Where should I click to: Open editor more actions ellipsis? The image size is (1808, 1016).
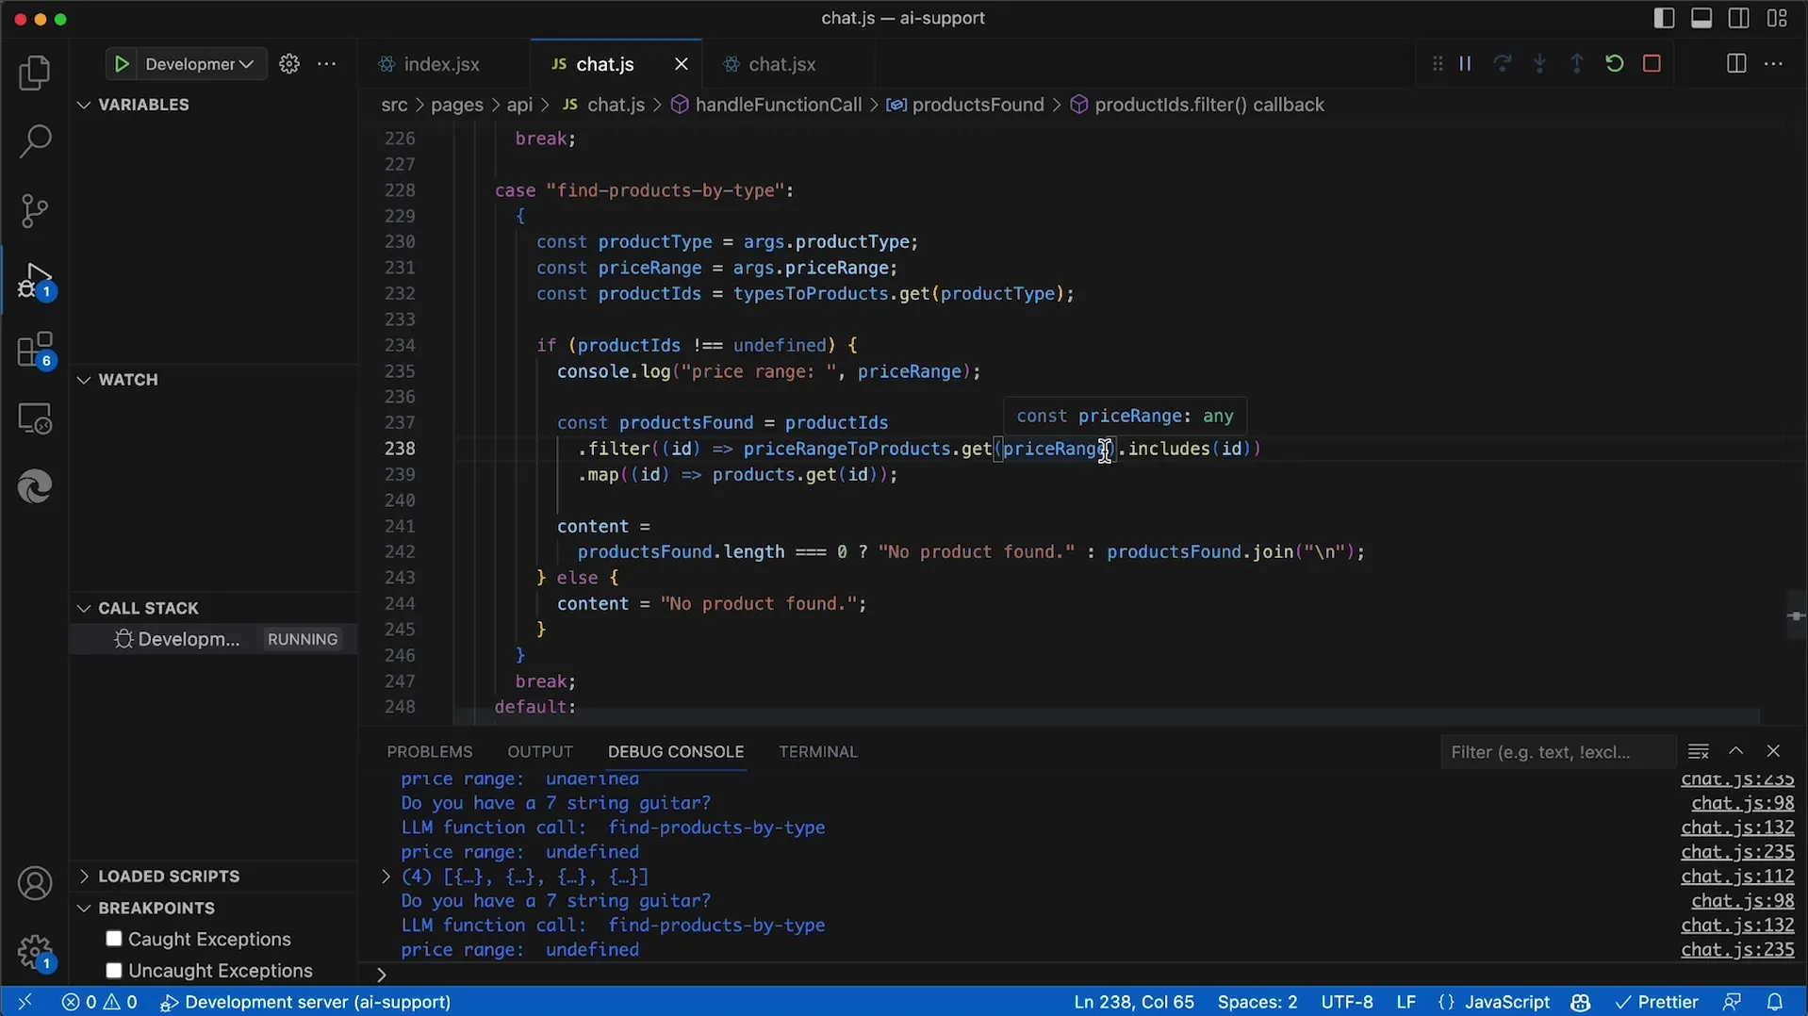click(x=1773, y=64)
